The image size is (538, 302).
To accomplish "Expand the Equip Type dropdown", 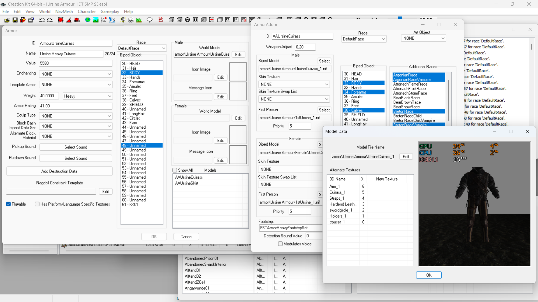I will tap(76, 116).
